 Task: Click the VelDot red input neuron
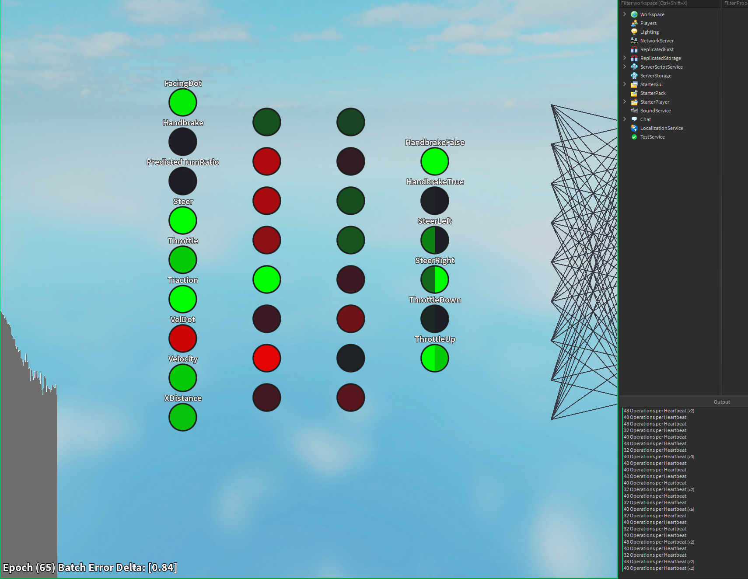183,338
